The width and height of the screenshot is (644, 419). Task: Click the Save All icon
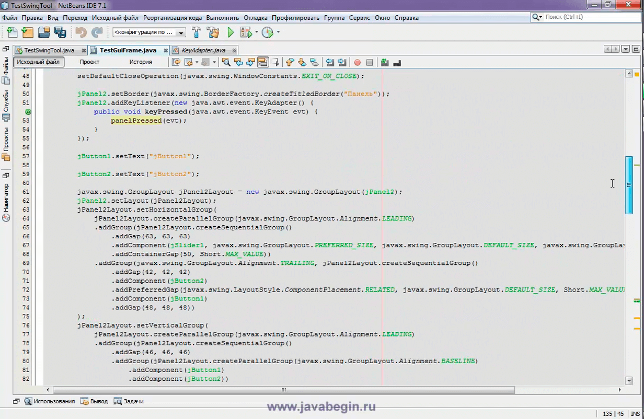point(60,32)
